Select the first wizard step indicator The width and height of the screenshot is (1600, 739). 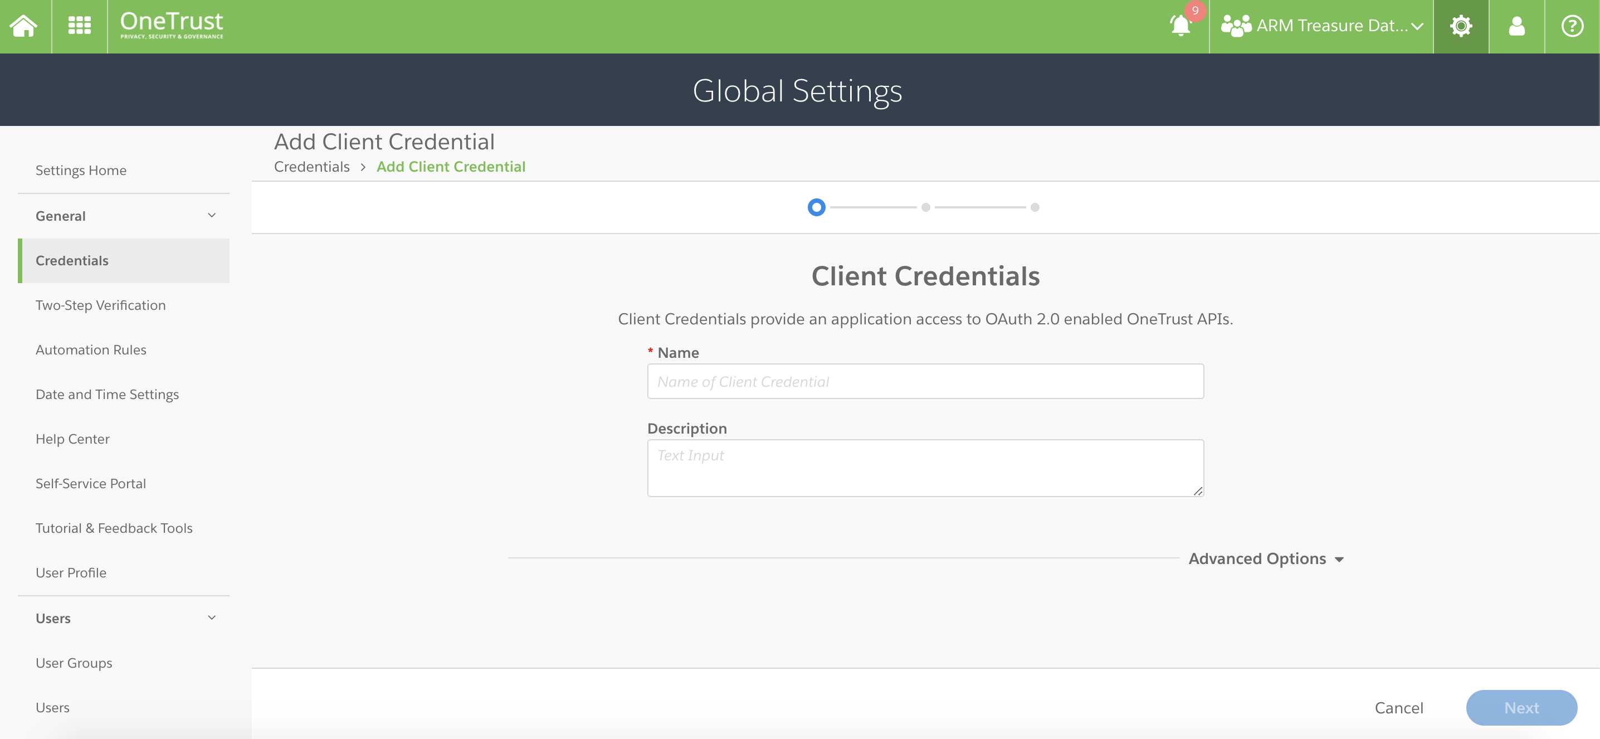coord(816,207)
